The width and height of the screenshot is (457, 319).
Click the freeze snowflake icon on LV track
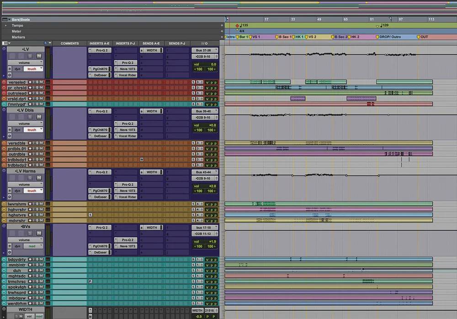tap(10, 69)
